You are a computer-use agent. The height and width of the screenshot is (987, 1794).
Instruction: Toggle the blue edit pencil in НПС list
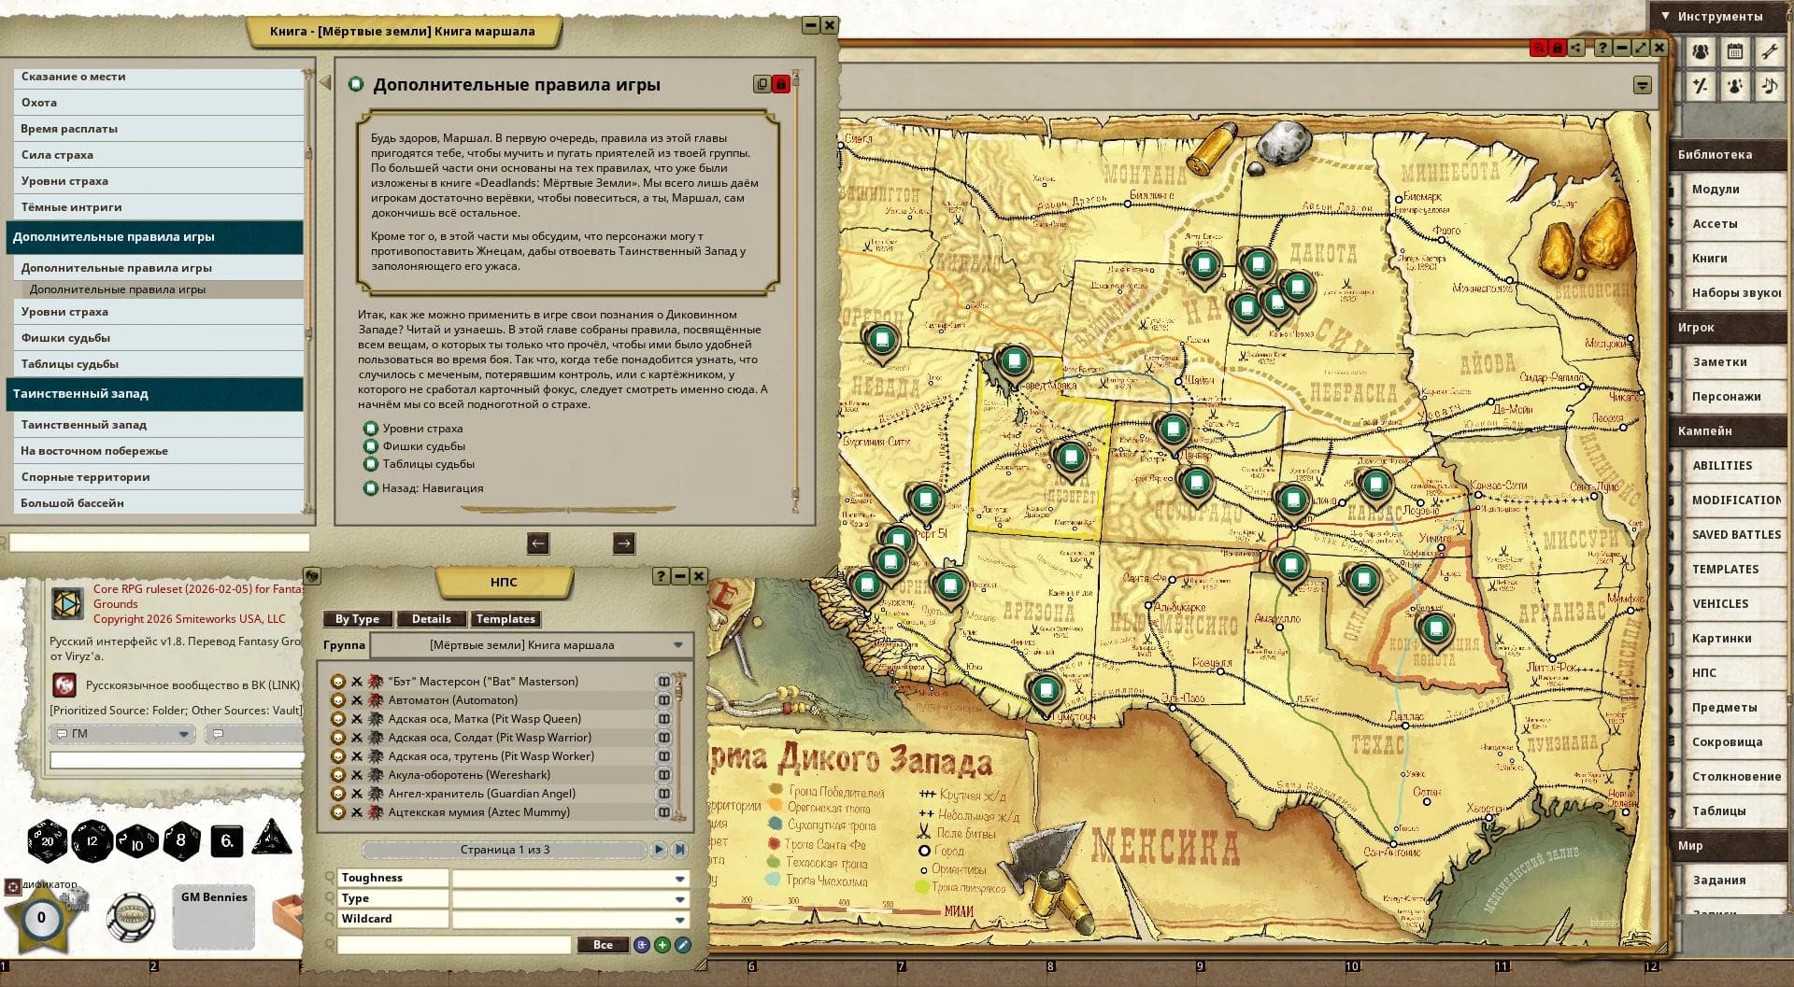point(683,945)
